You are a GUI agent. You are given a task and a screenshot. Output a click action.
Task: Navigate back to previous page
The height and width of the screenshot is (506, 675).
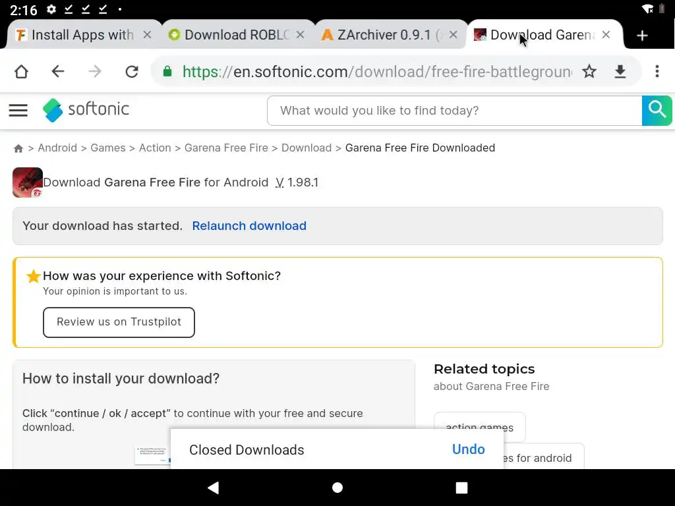tap(58, 72)
